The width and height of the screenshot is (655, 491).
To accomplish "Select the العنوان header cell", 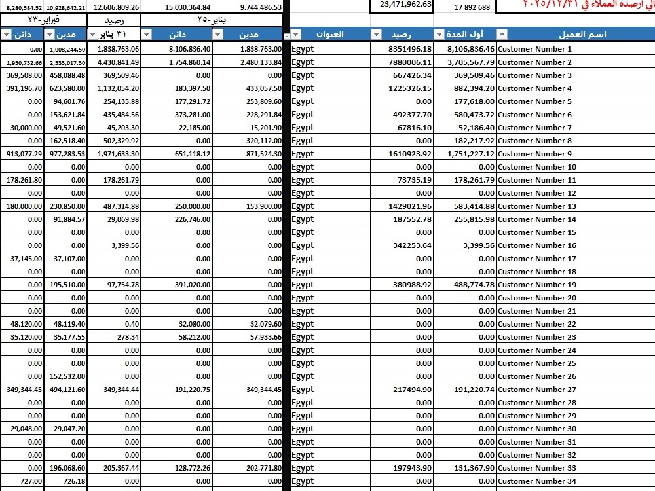I will pyautogui.click(x=330, y=35).
